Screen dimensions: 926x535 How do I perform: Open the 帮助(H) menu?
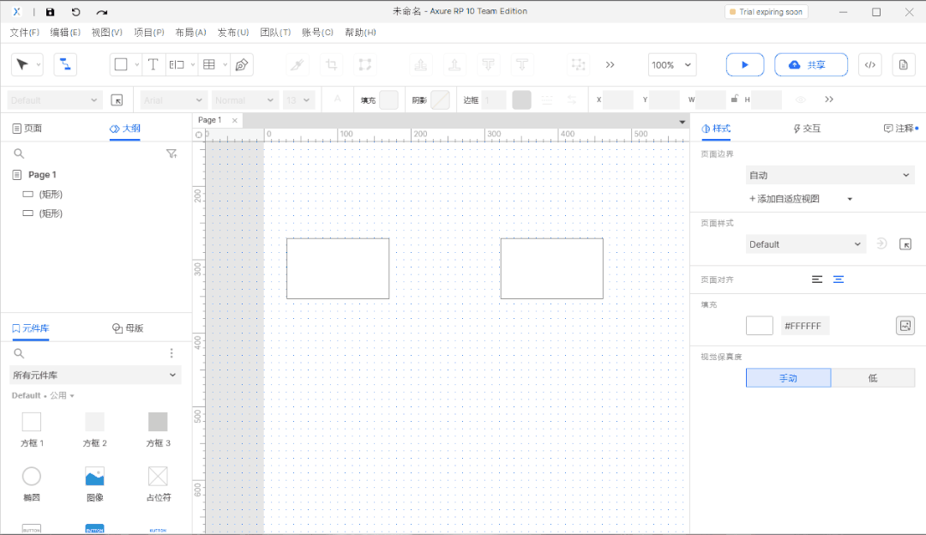pyautogui.click(x=360, y=33)
